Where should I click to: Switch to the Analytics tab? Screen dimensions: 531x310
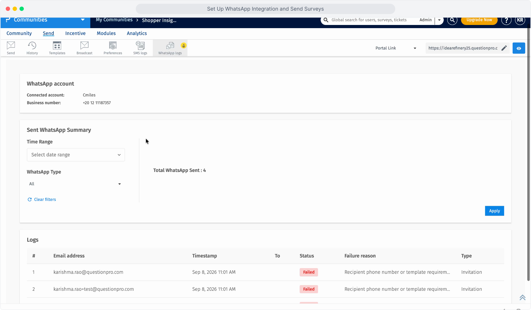click(x=137, y=33)
